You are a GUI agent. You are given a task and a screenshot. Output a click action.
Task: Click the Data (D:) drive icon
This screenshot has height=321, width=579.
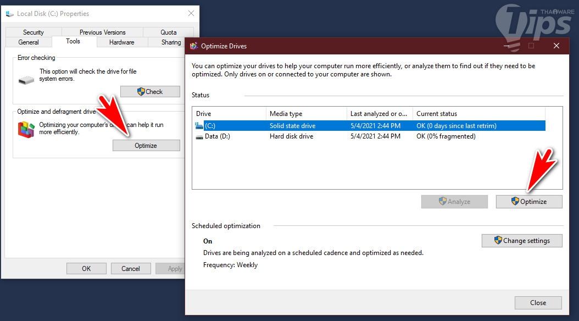pyautogui.click(x=199, y=136)
